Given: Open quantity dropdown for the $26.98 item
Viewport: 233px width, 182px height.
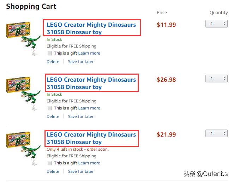Looking at the screenshot, I should pyautogui.click(x=216, y=79).
